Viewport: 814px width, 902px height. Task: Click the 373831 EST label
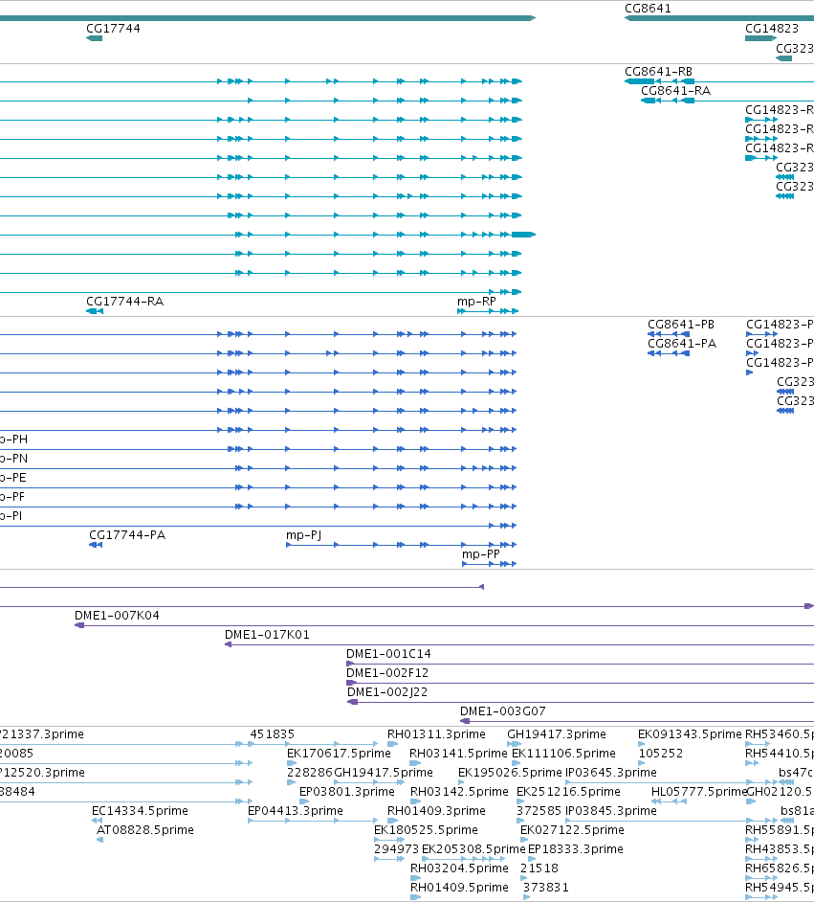tap(546, 887)
